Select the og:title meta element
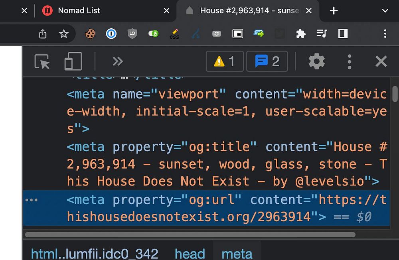This screenshot has width=399, height=260. point(206,164)
